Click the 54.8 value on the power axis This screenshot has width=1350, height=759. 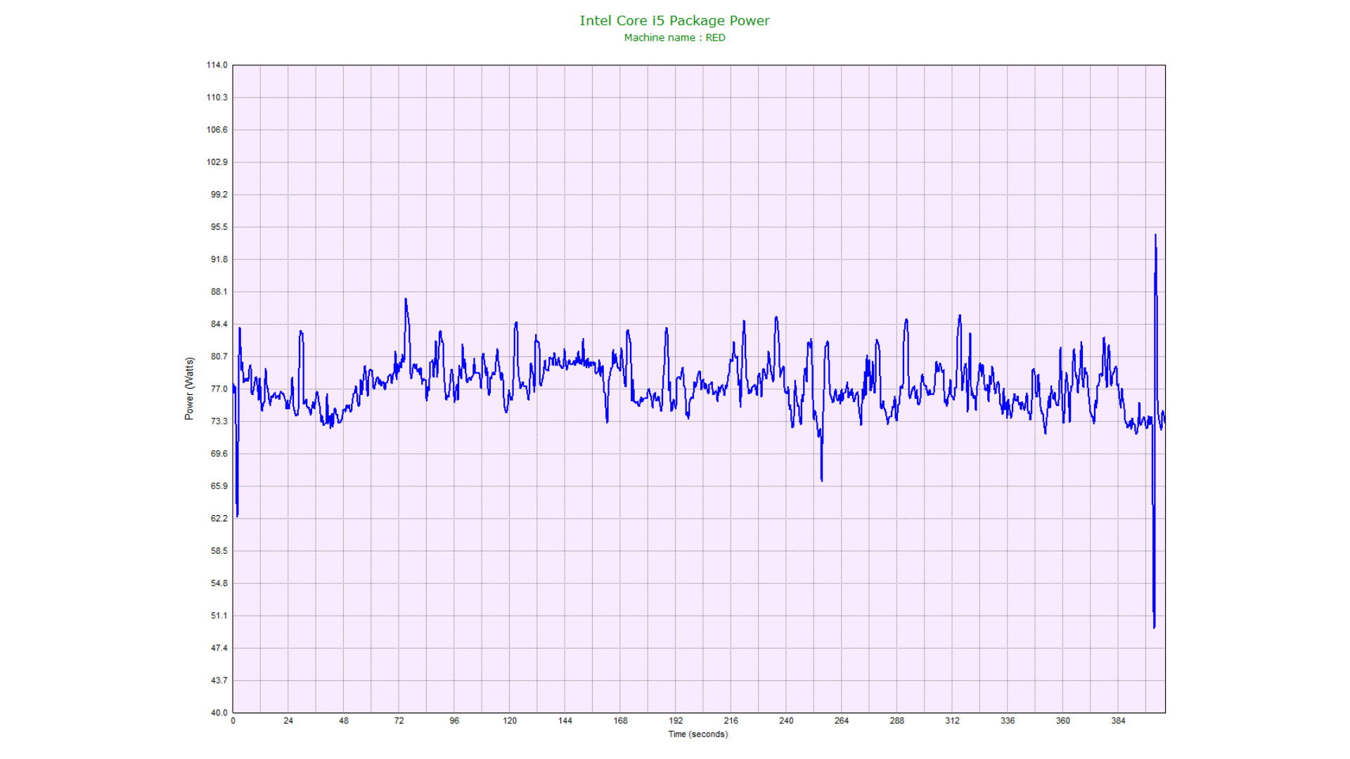click(x=219, y=583)
